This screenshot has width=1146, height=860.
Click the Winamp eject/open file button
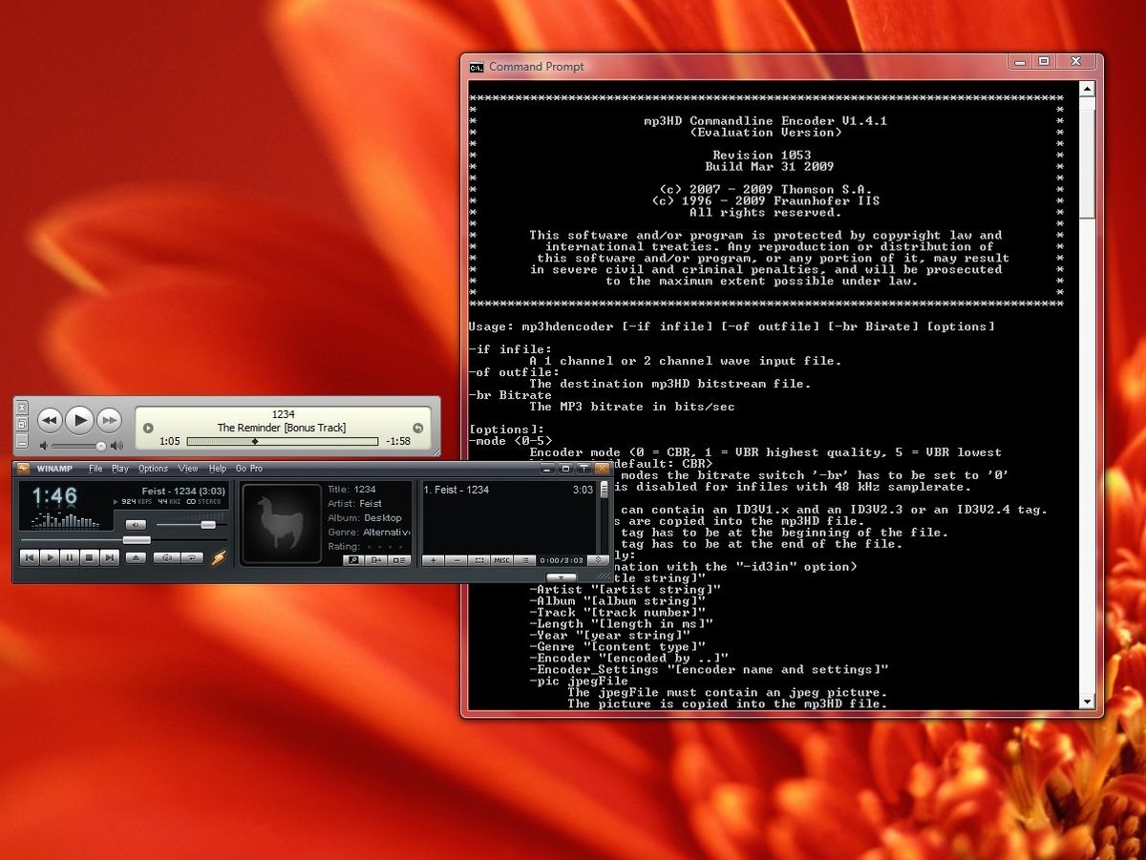136,557
